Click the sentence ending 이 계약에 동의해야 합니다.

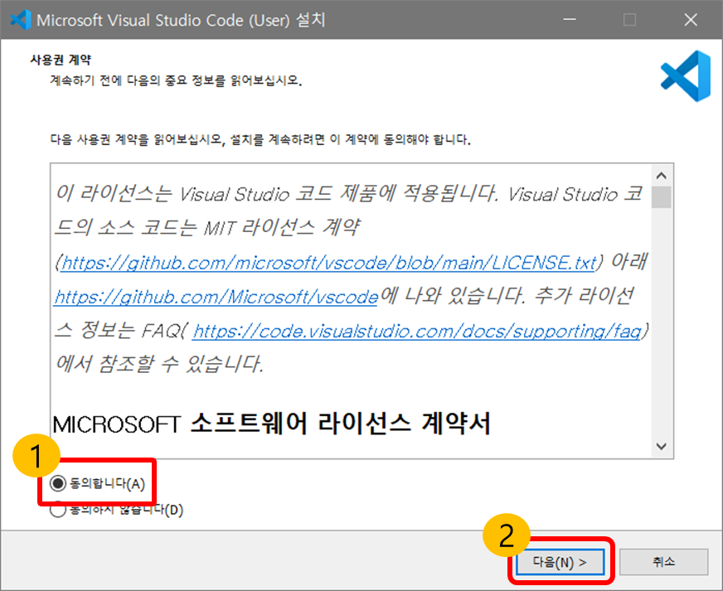260,140
